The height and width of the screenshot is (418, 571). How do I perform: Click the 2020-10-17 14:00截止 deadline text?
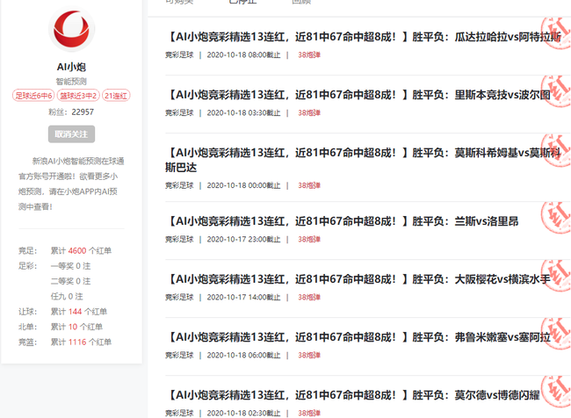click(x=243, y=297)
